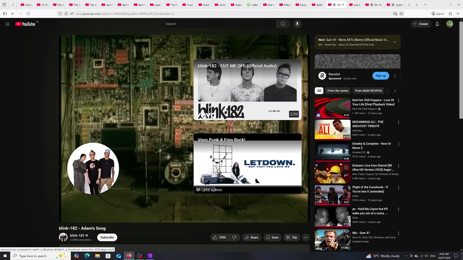Open options for Mix - Sum 41
463x260 pixels.
[x=399, y=233]
